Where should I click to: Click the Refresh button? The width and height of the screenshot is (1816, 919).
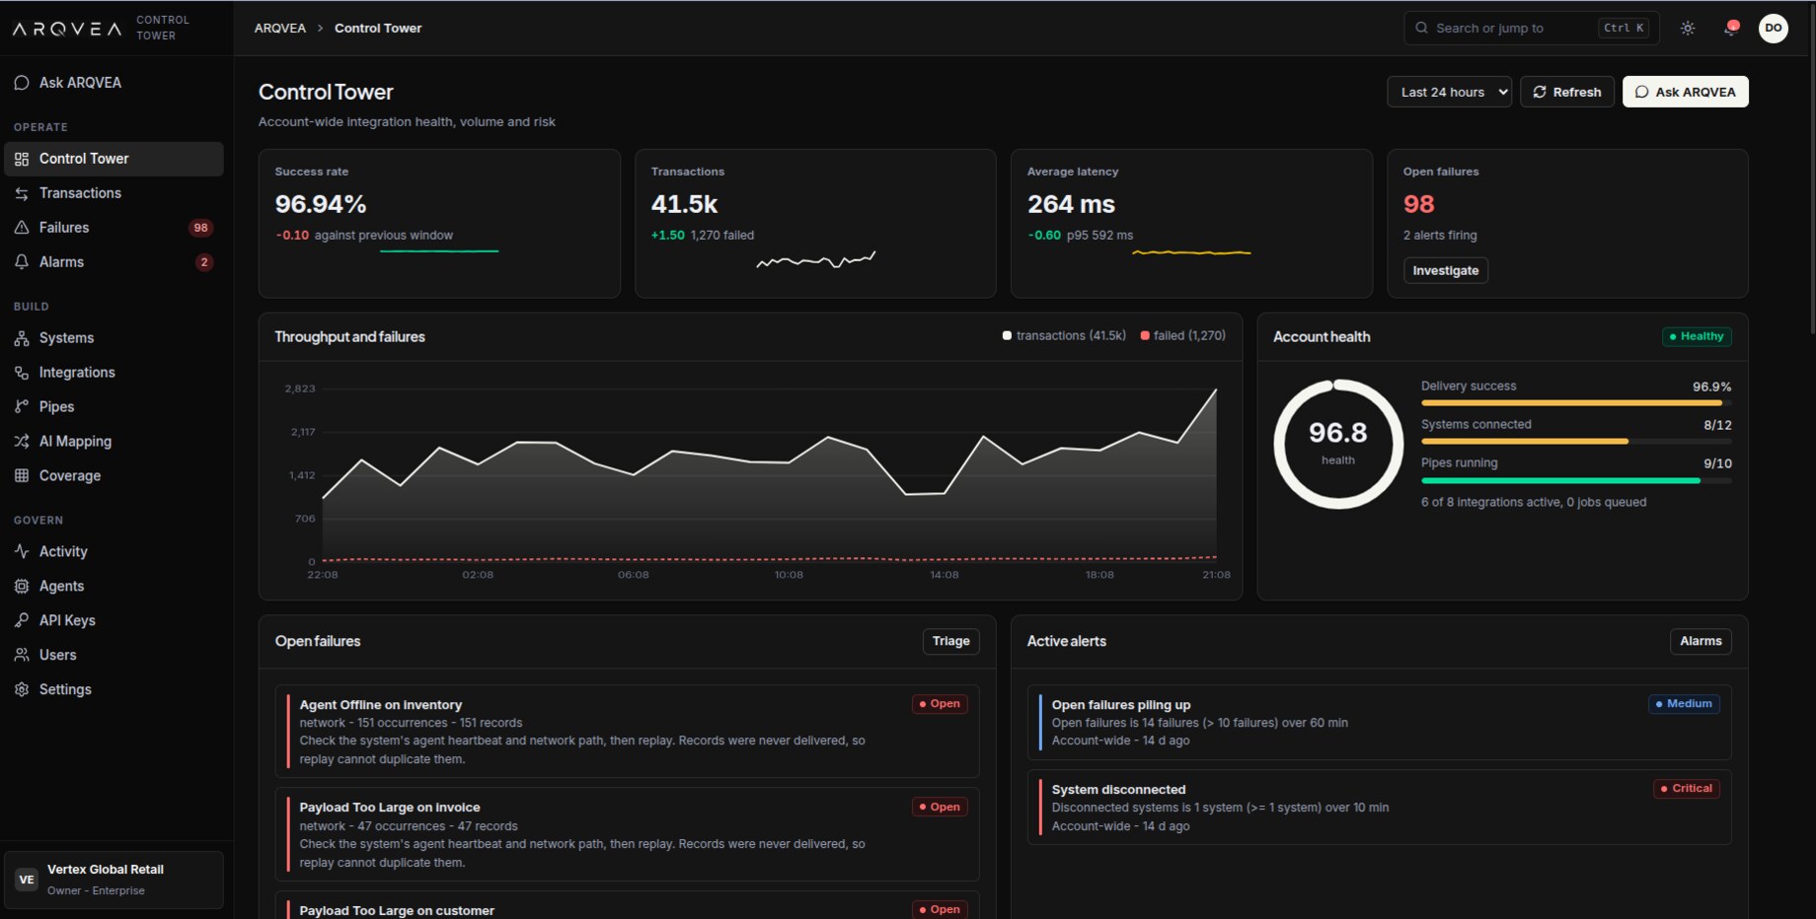pyautogui.click(x=1567, y=92)
